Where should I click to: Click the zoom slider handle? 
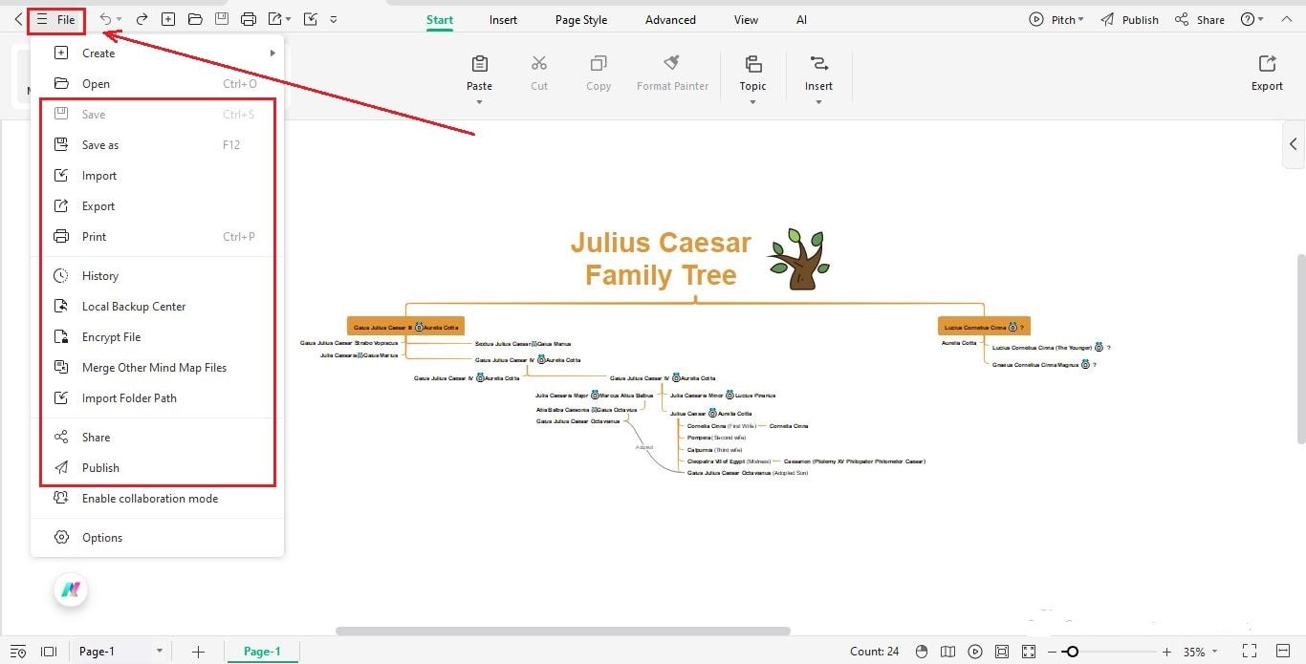1072,652
